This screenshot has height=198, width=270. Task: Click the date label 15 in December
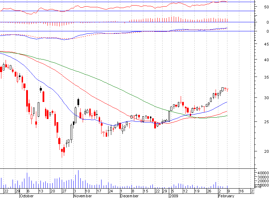tap(146, 191)
